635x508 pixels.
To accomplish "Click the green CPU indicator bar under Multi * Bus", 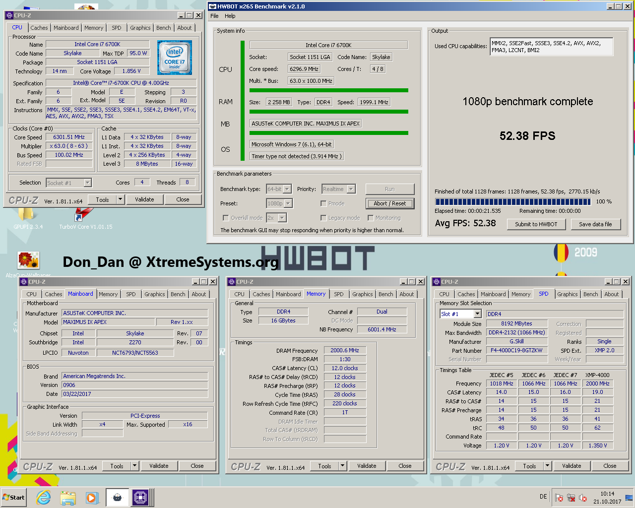I will [x=329, y=90].
